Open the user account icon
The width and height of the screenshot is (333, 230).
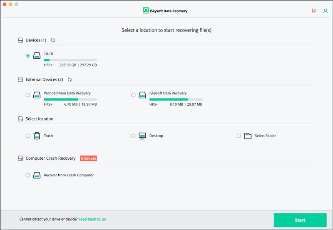click(x=326, y=11)
